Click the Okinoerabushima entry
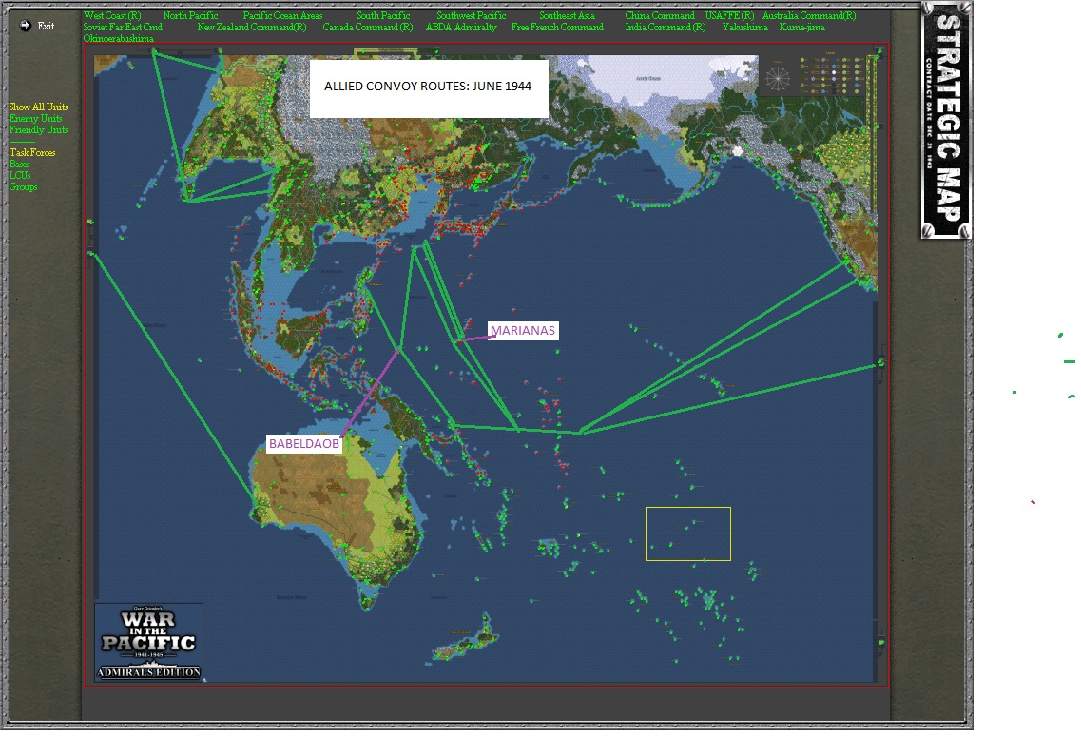Image resolution: width=1081 pixels, height=736 pixels. [119, 39]
